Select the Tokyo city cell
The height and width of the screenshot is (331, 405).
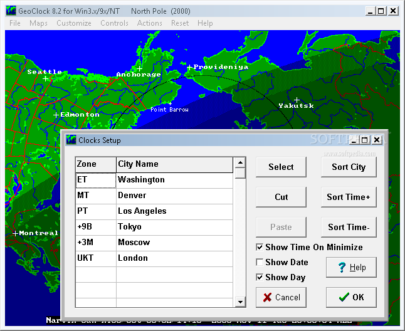pos(175,227)
